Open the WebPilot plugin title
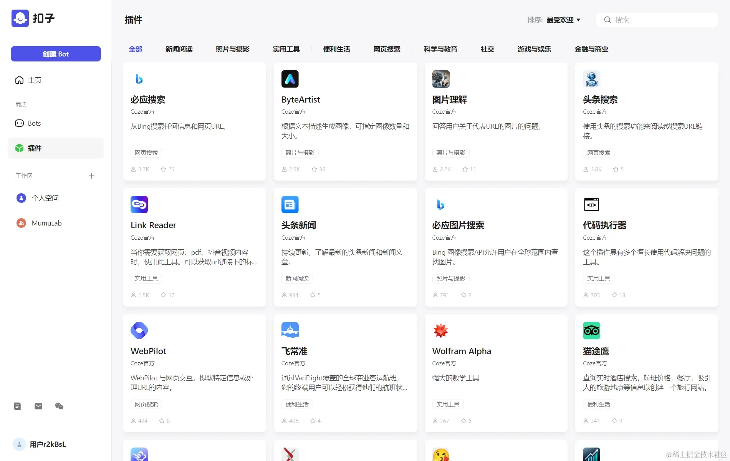This screenshot has height=461, width=730. point(149,351)
